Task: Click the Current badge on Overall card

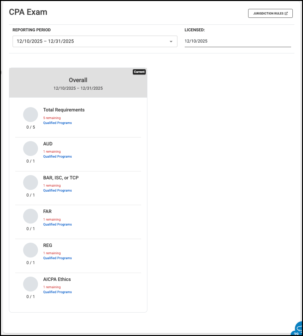Action: pos(139,72)
